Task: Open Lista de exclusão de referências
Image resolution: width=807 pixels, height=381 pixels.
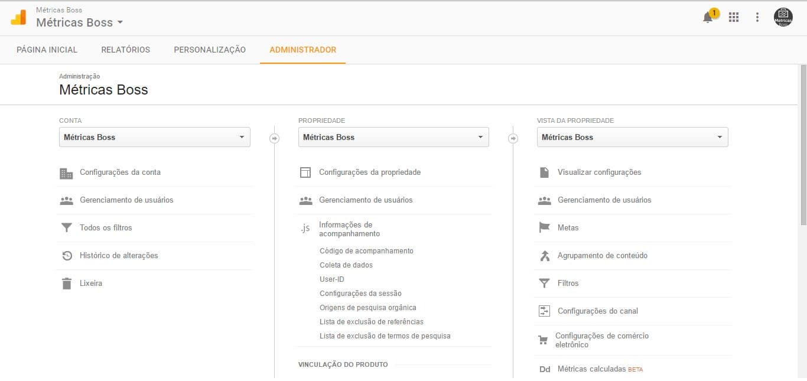Action: [x=371, y=321]
